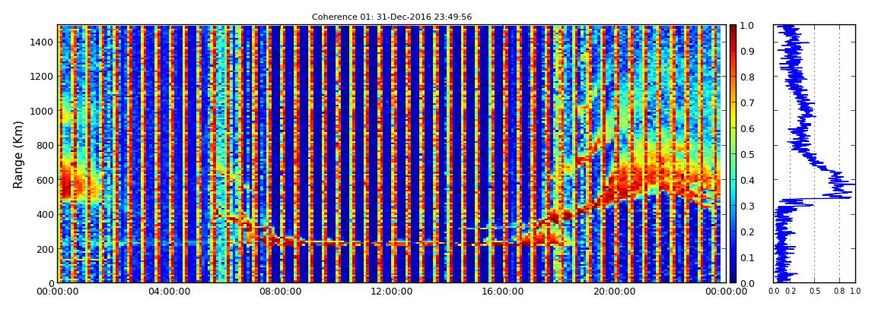Click the colorbar's 0.1 tick label
Image resolution: width=875 pixels, height=309 pixels.
pyautogui.click(x=746, y=257)
